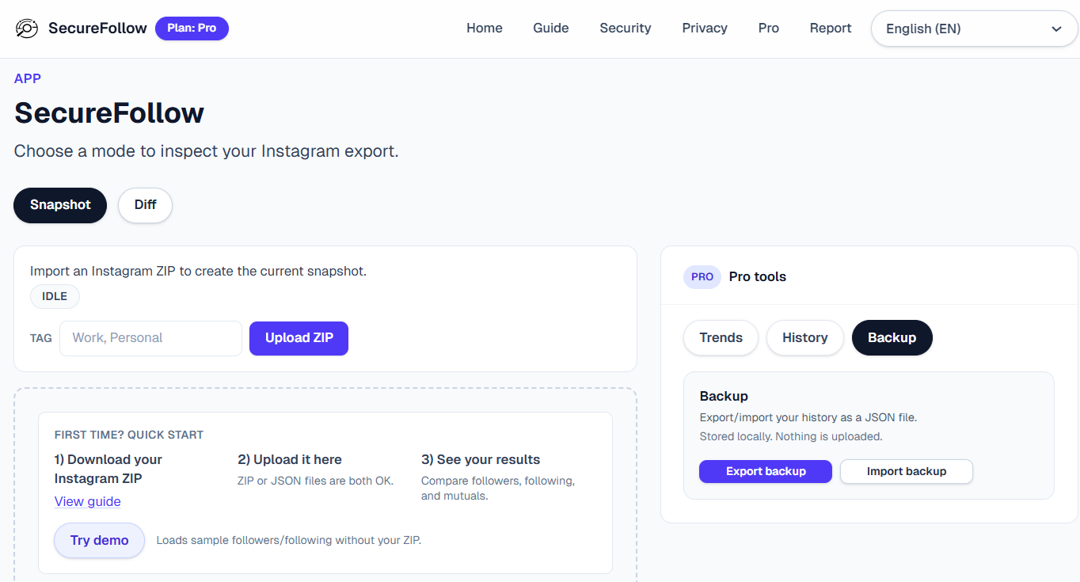Switch to Diff mode
Screen dimensions: 1080x582
point(145,205)
